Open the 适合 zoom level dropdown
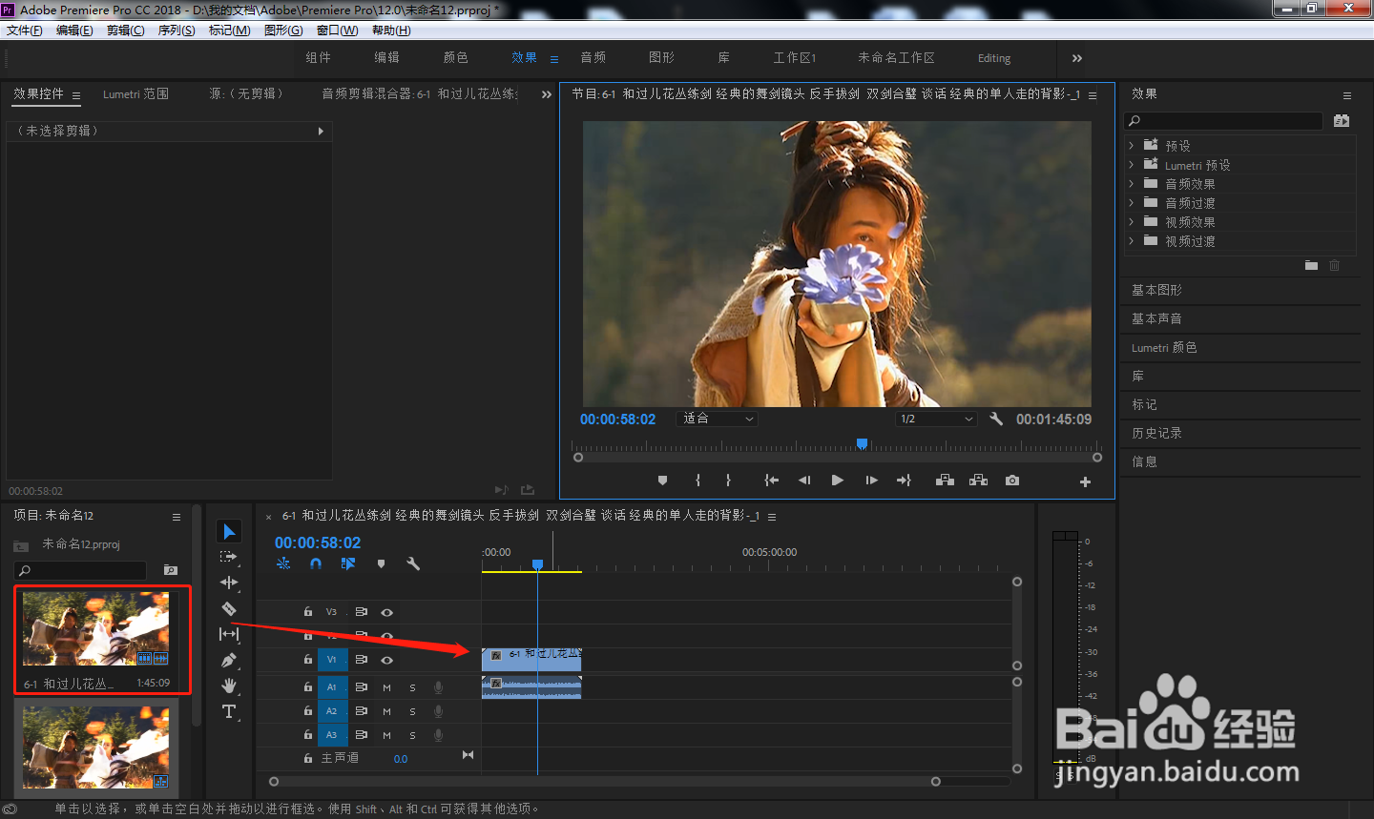 pos(718,419)
